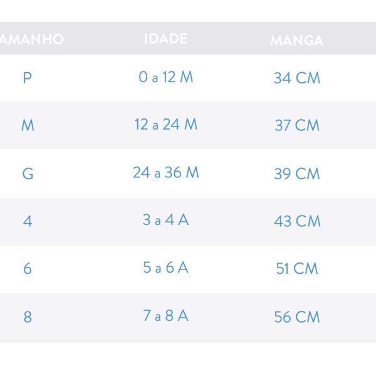This screenshot has height=376, width=376.
Task: Click the MANGA column header
Action: [x=296, y=41]
